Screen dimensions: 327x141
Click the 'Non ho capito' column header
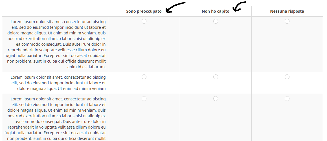coord(215,11)
